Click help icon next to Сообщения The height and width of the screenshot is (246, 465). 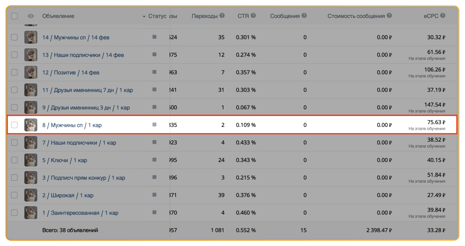304,16
